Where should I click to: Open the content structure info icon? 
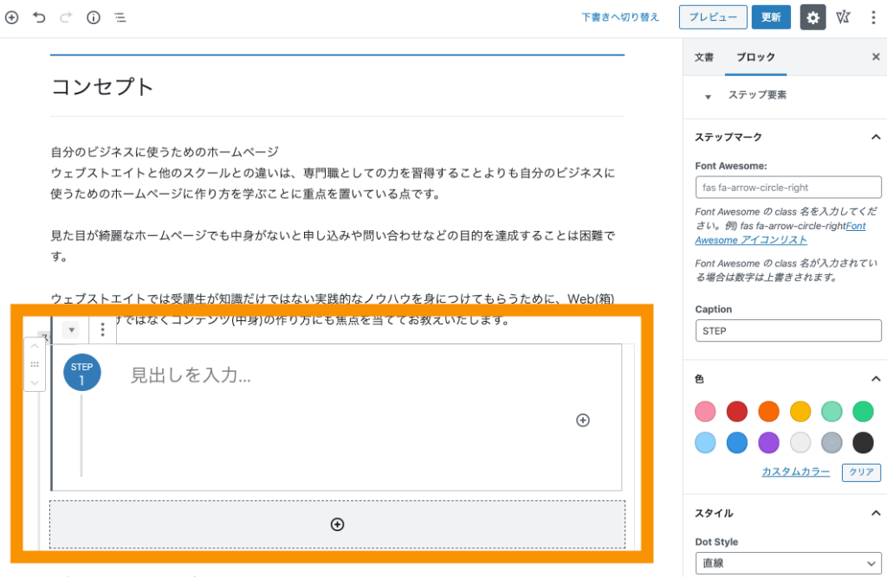point(94,16)
